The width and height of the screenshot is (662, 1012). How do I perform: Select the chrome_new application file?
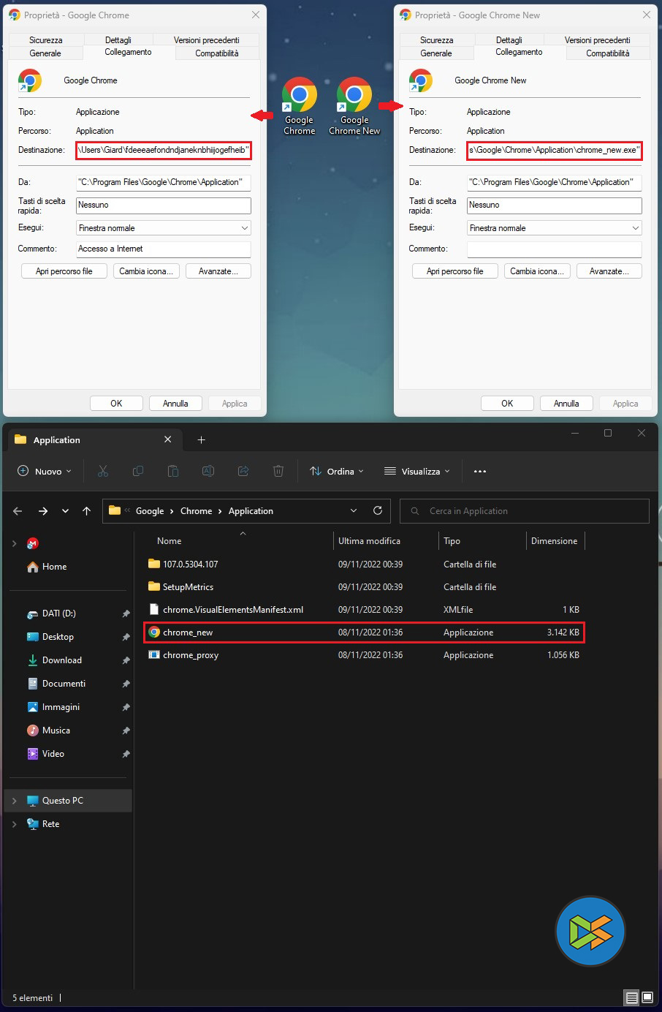(x=189, y=632)
